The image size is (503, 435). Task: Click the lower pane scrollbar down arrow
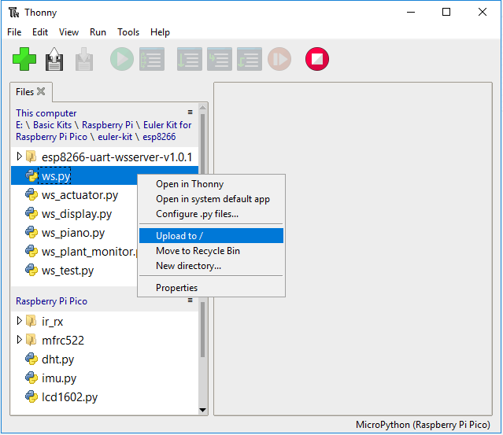[202, 410]
